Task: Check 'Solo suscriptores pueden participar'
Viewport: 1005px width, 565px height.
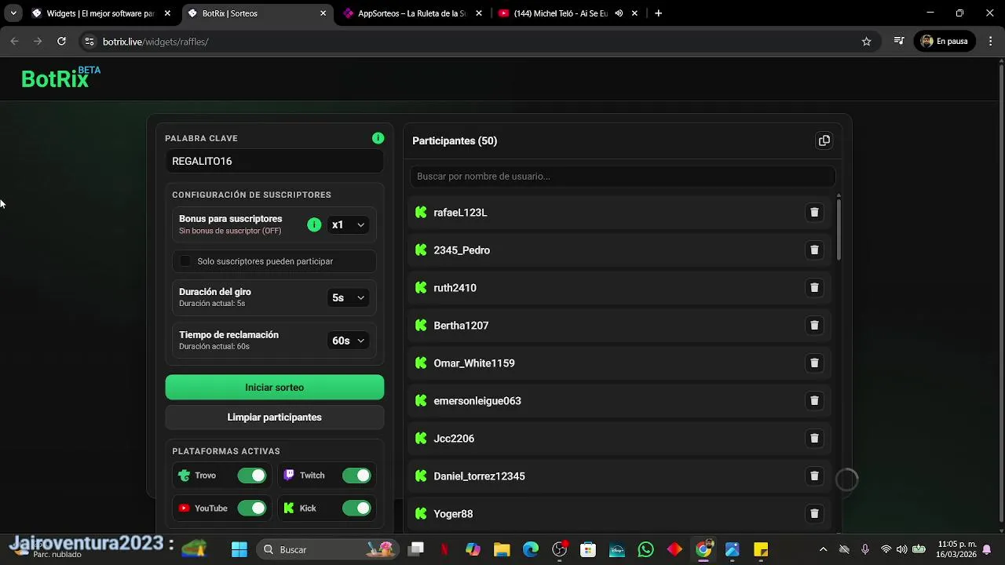Action: (x=185, y=261)
